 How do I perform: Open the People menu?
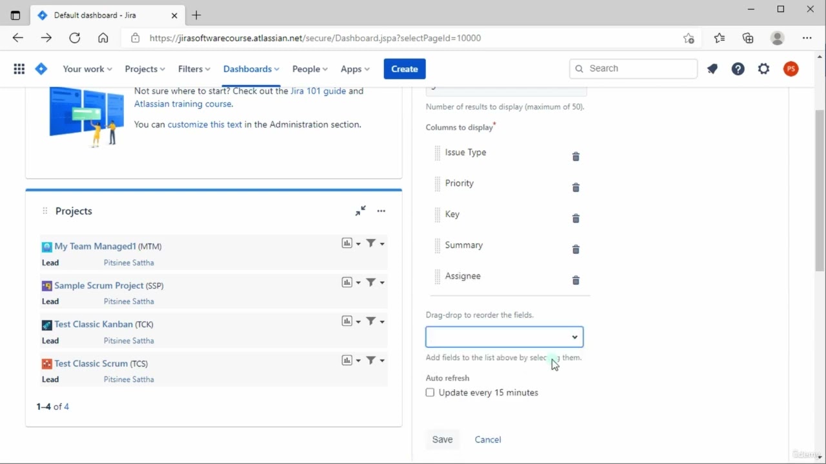coord(310,69)
